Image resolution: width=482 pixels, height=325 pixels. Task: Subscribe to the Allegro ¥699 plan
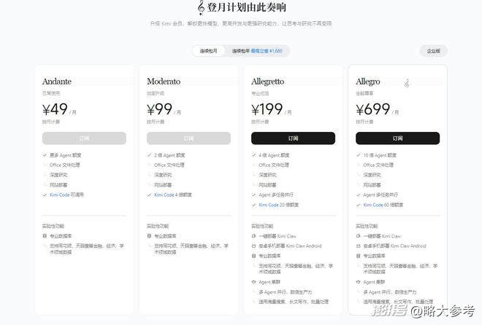click(397, 138)
